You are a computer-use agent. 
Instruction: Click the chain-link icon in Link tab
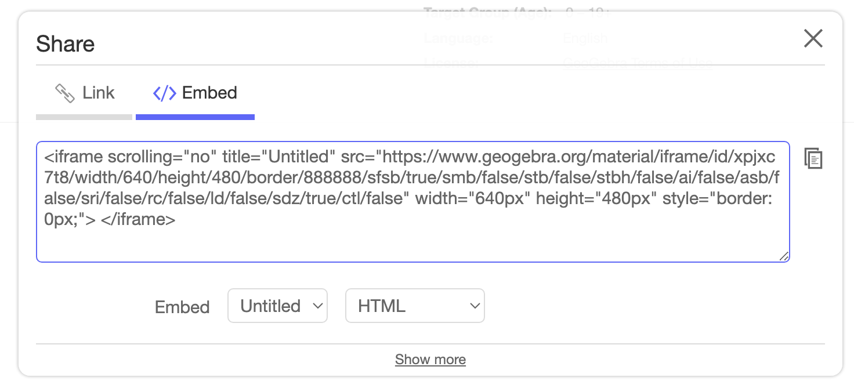pos(64,93)
